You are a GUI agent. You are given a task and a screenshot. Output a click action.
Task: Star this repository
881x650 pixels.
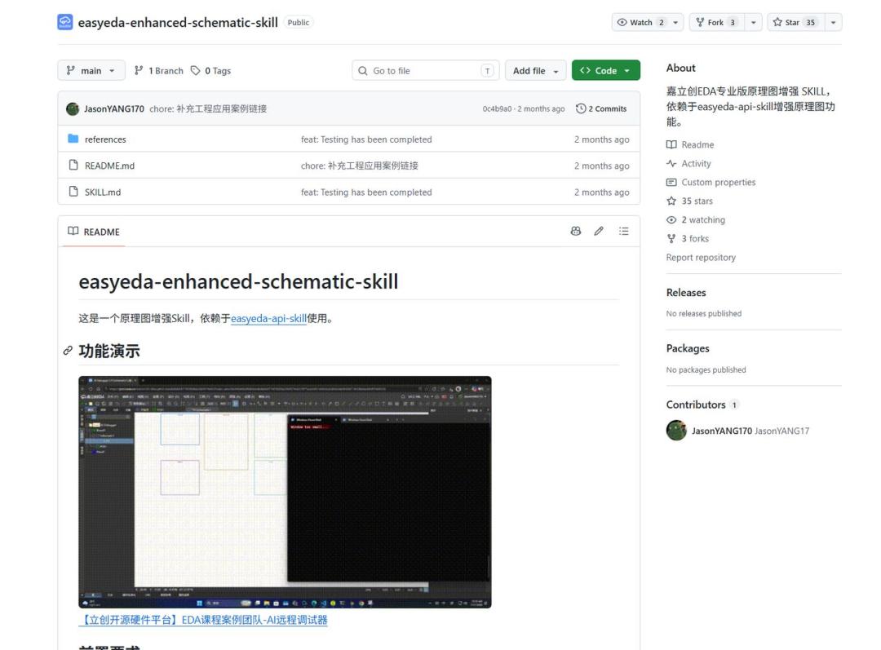point(795,23)
